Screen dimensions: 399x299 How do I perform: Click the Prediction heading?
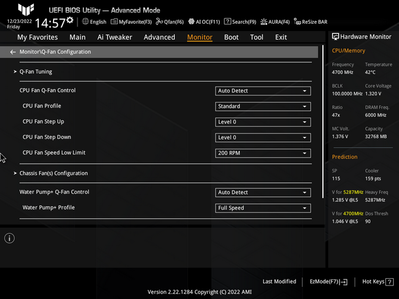click(x=345, y=157)
